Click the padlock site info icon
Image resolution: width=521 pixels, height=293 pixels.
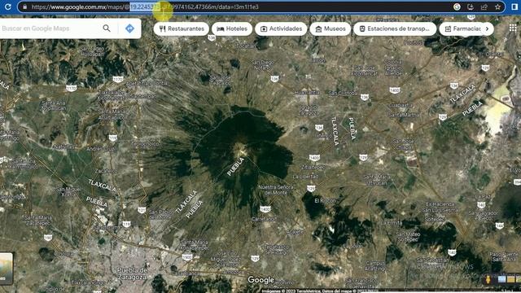[x=24, y=7]
